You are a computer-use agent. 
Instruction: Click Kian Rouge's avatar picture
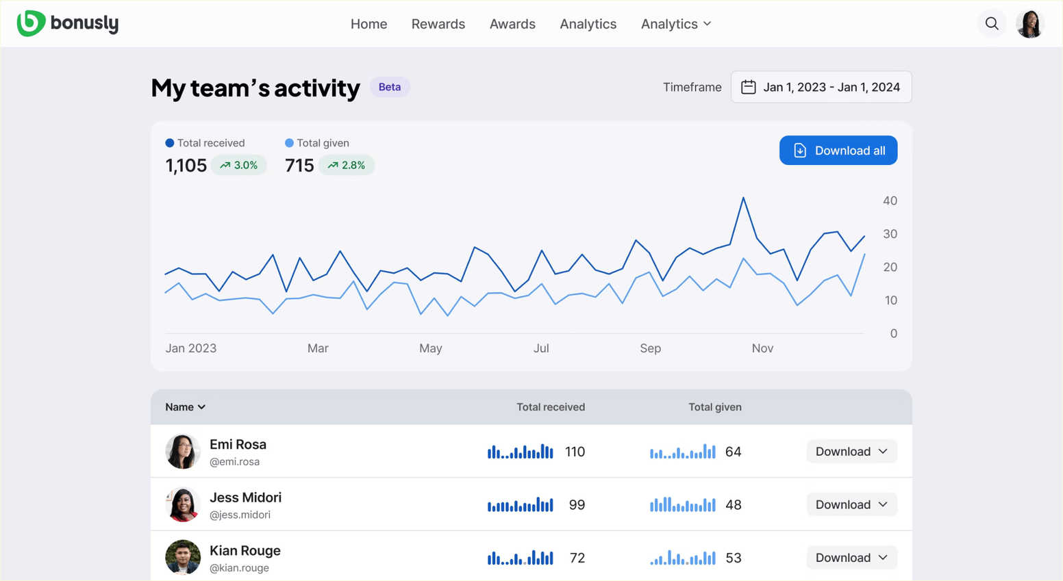point(183,558)
